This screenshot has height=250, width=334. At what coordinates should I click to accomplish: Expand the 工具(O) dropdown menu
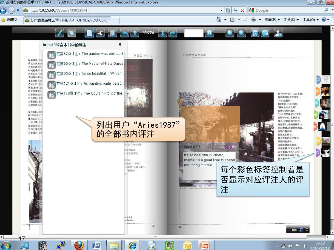click(x=311, y=20)
